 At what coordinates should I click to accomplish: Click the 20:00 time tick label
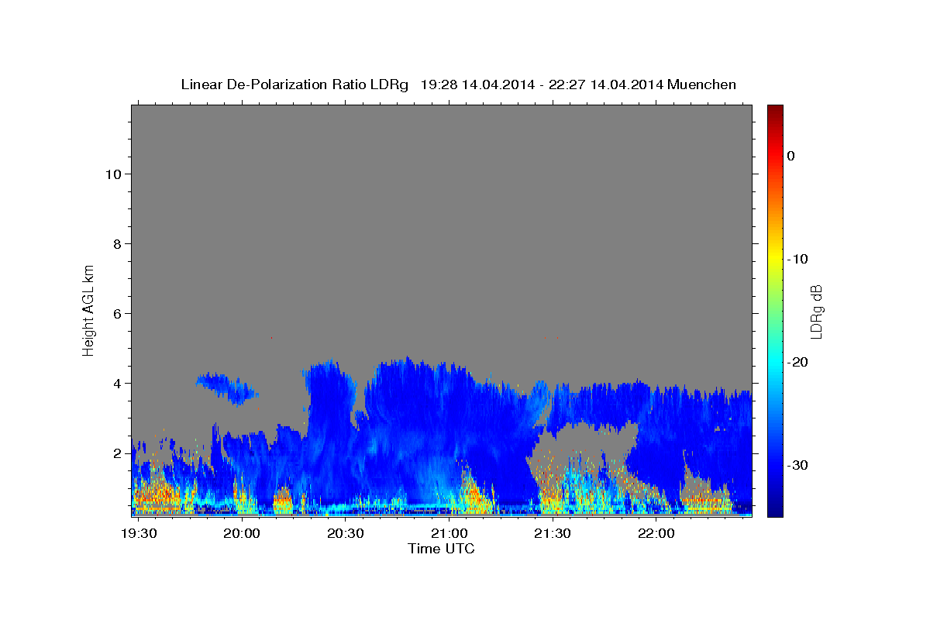click(243, 534)
